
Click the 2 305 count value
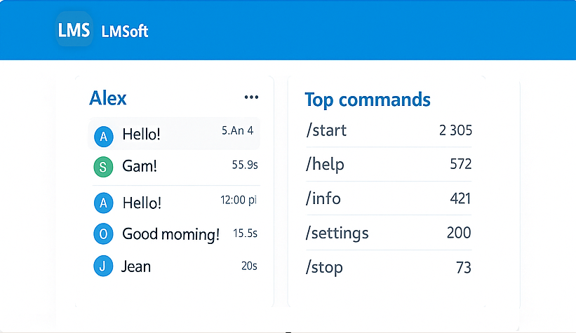pos(455,130)
